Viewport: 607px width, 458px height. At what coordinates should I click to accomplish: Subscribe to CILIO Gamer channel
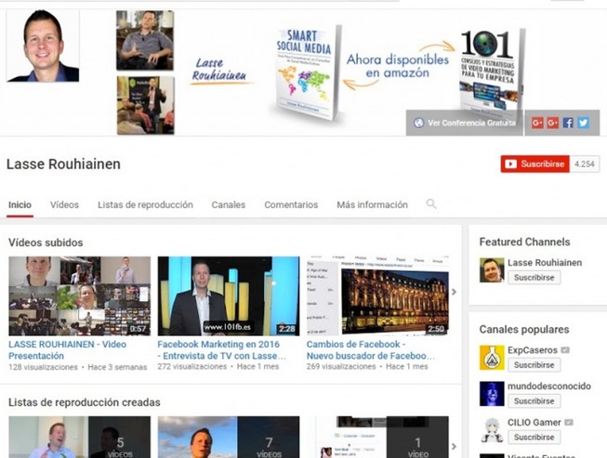click(x=534, y=438)
